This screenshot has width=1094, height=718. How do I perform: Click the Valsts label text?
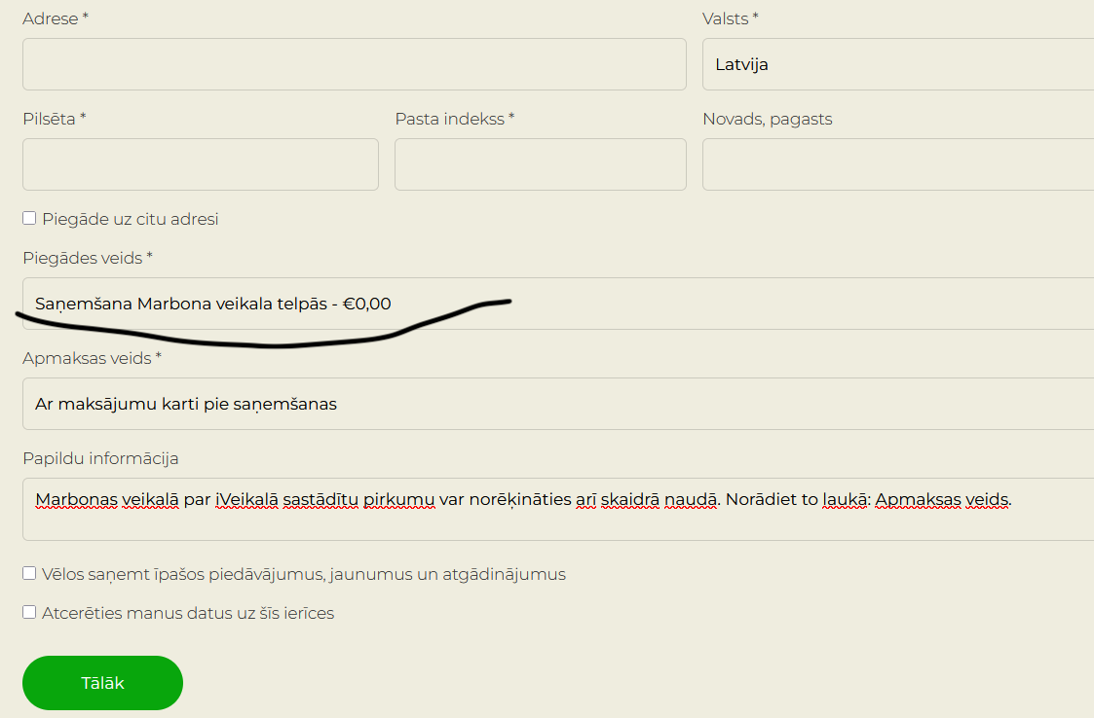[730, 18]
